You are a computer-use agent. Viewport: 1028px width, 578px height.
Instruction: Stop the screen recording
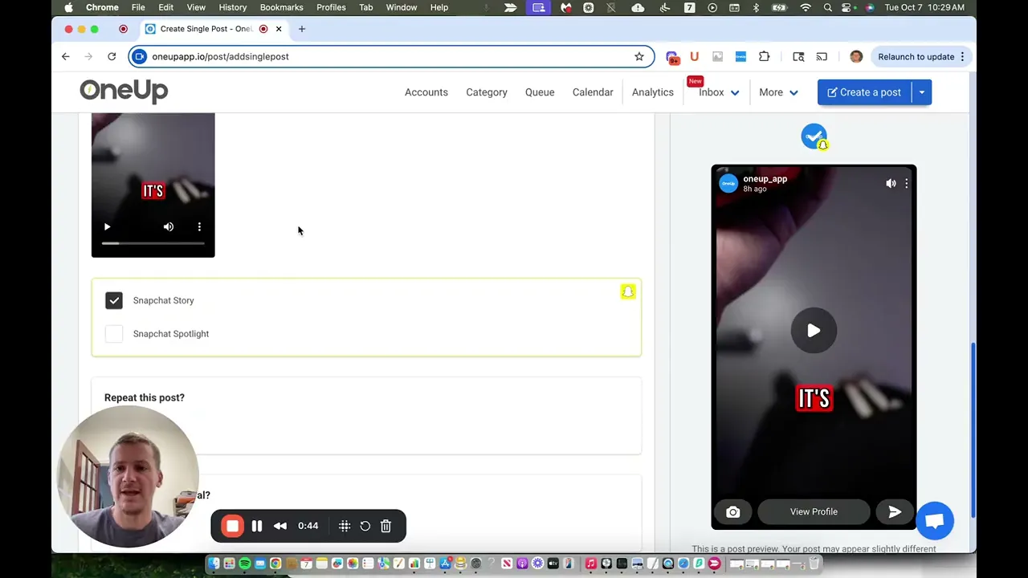coord(232,527)
